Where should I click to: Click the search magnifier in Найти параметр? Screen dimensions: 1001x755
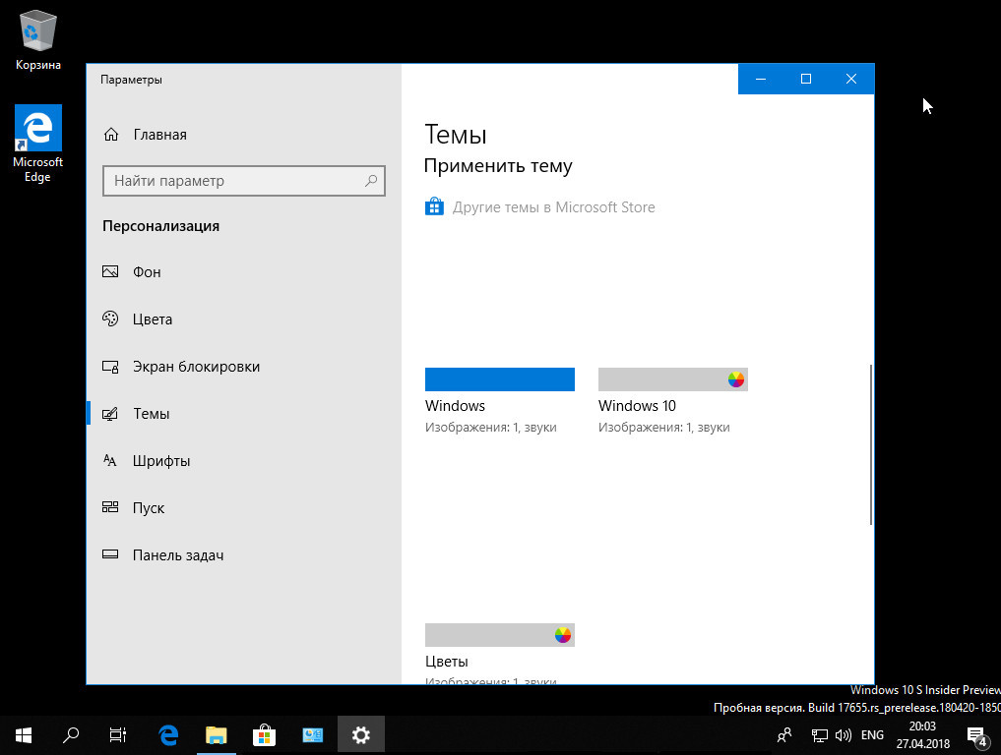[371, 181]
